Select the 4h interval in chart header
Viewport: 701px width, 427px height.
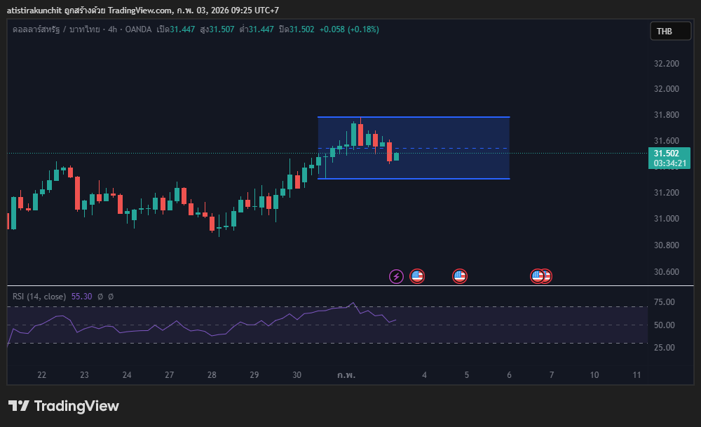point(93,29)
